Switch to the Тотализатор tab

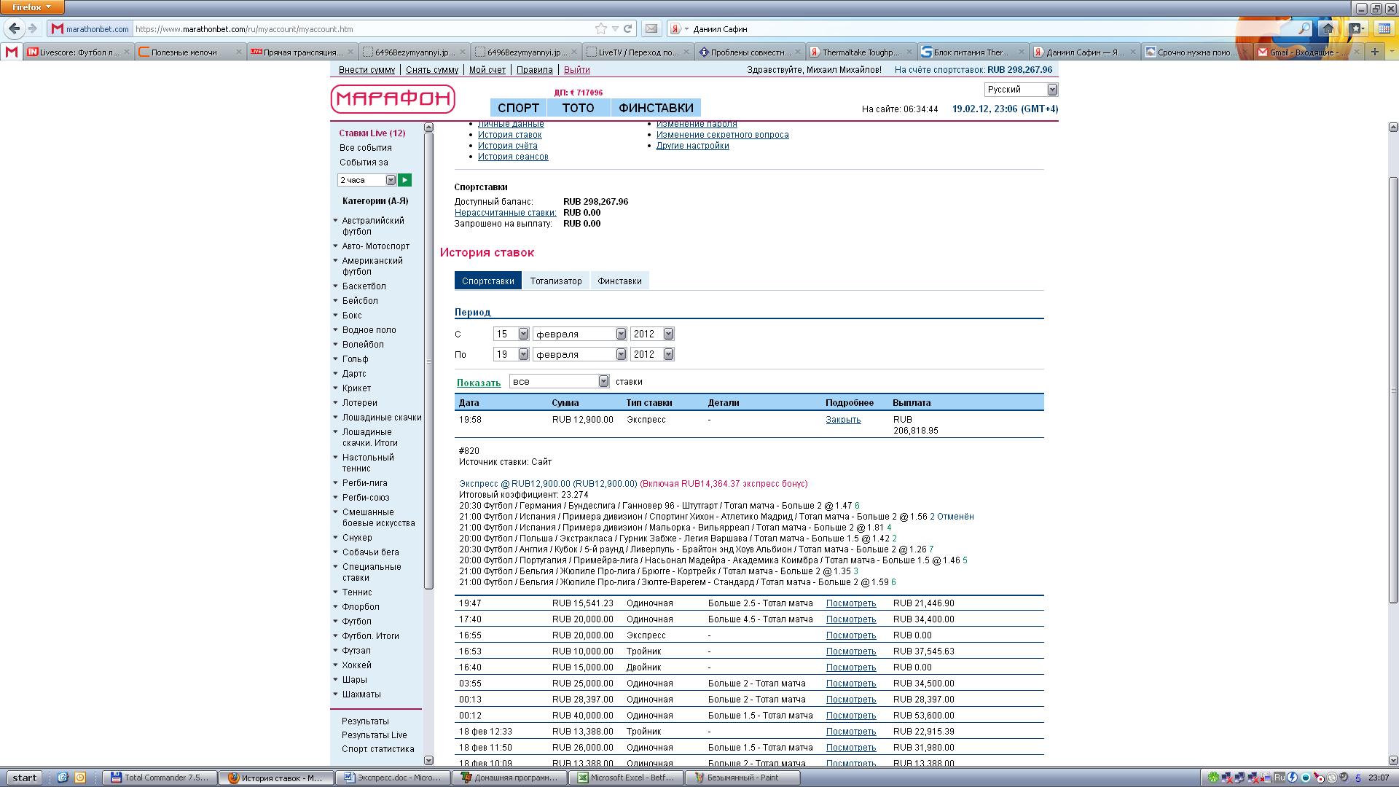pyautogui.click(x=556, y=281)
